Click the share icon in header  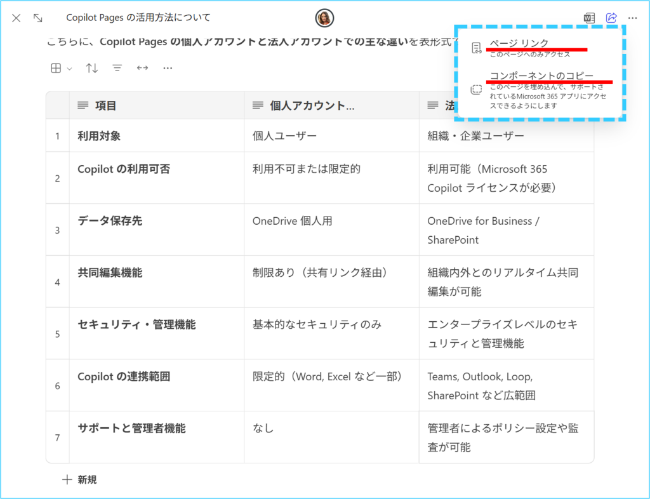(x=611, y=18)
